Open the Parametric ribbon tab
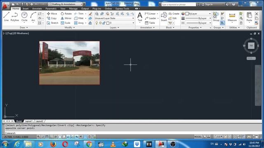Viewport: 264px width, 148px height. (51, 9)
